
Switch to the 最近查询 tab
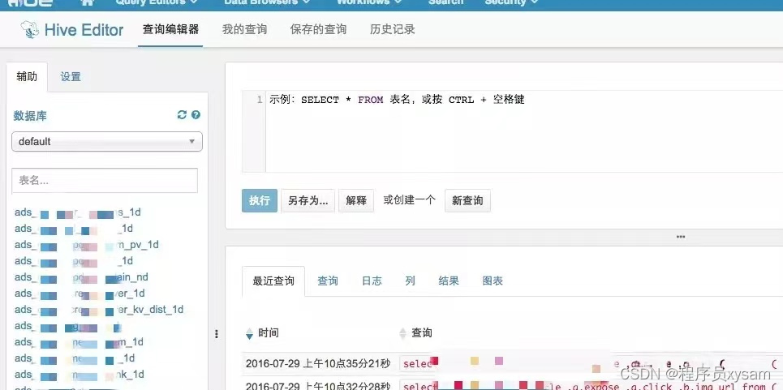(x=273, y=281)
